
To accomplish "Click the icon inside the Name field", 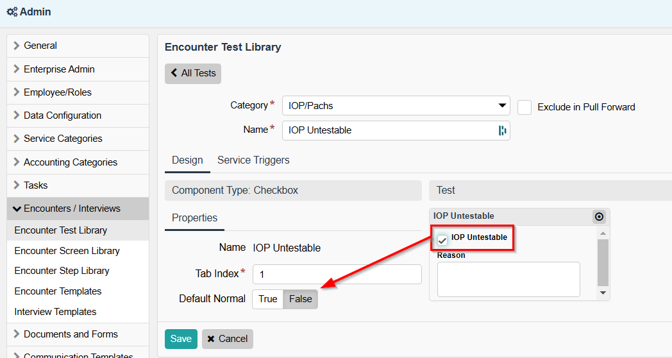I will coord(502,130).
